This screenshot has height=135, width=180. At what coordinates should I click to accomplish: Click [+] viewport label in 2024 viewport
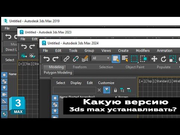click(142, 81)
